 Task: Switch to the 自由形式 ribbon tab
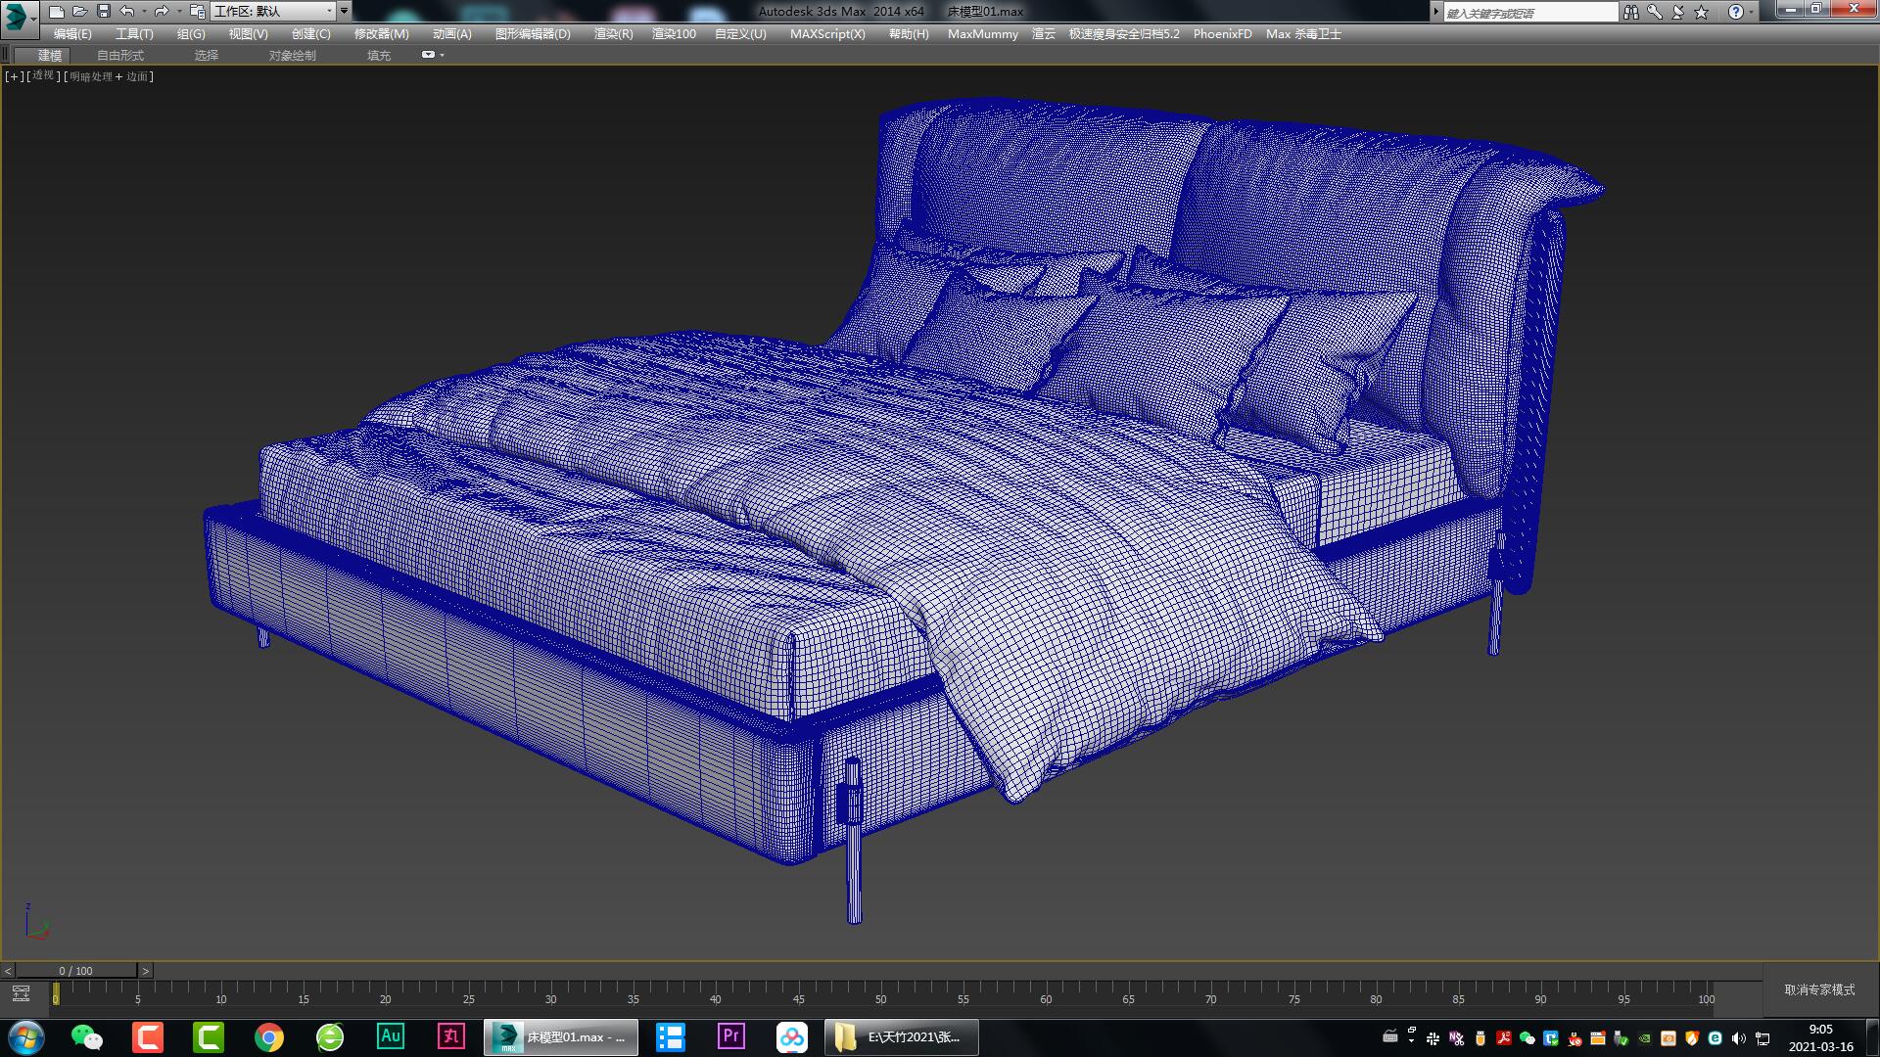pos(119,55)
